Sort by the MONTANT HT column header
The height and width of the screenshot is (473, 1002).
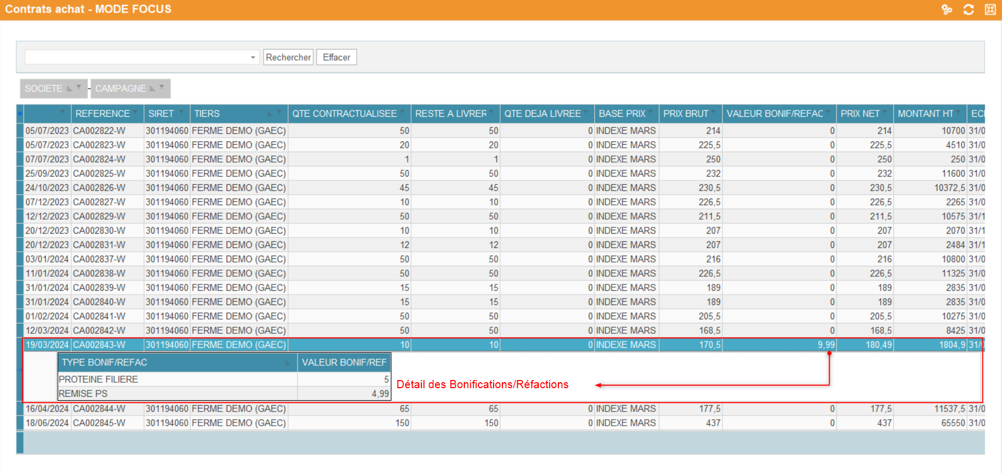925,114
